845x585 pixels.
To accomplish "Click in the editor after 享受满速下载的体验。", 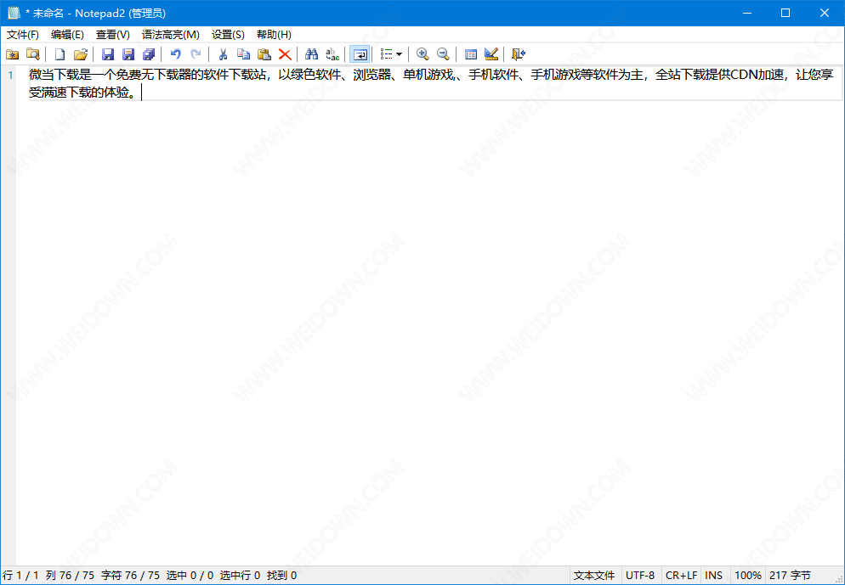I will click(x=142, y=93).
